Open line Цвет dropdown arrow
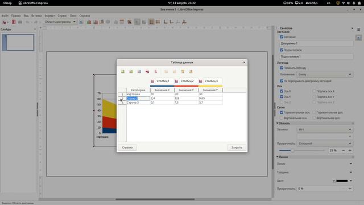 (x=351, y=181)
